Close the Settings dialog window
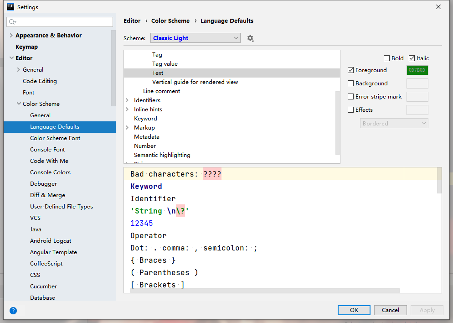 (x=438, y=7)
